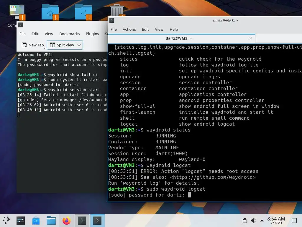Image resolution: width=302 pixels, height=227 pixels.
Task: Click 'Welcome to VM3!' in Konsole window
Action: (35, 55)
